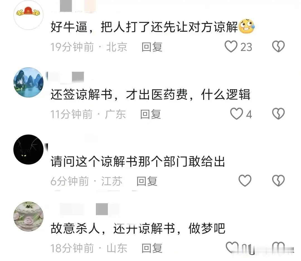Reply to the 6分钟前 江苏 comment
The image size is (301, 261).
pyautogui.click(x=147, y=181)
